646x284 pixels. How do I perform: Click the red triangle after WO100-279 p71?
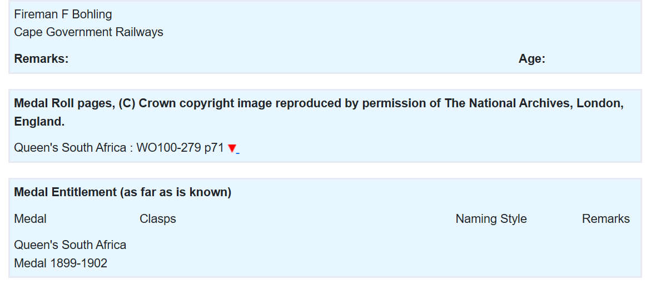pos(232,148)
